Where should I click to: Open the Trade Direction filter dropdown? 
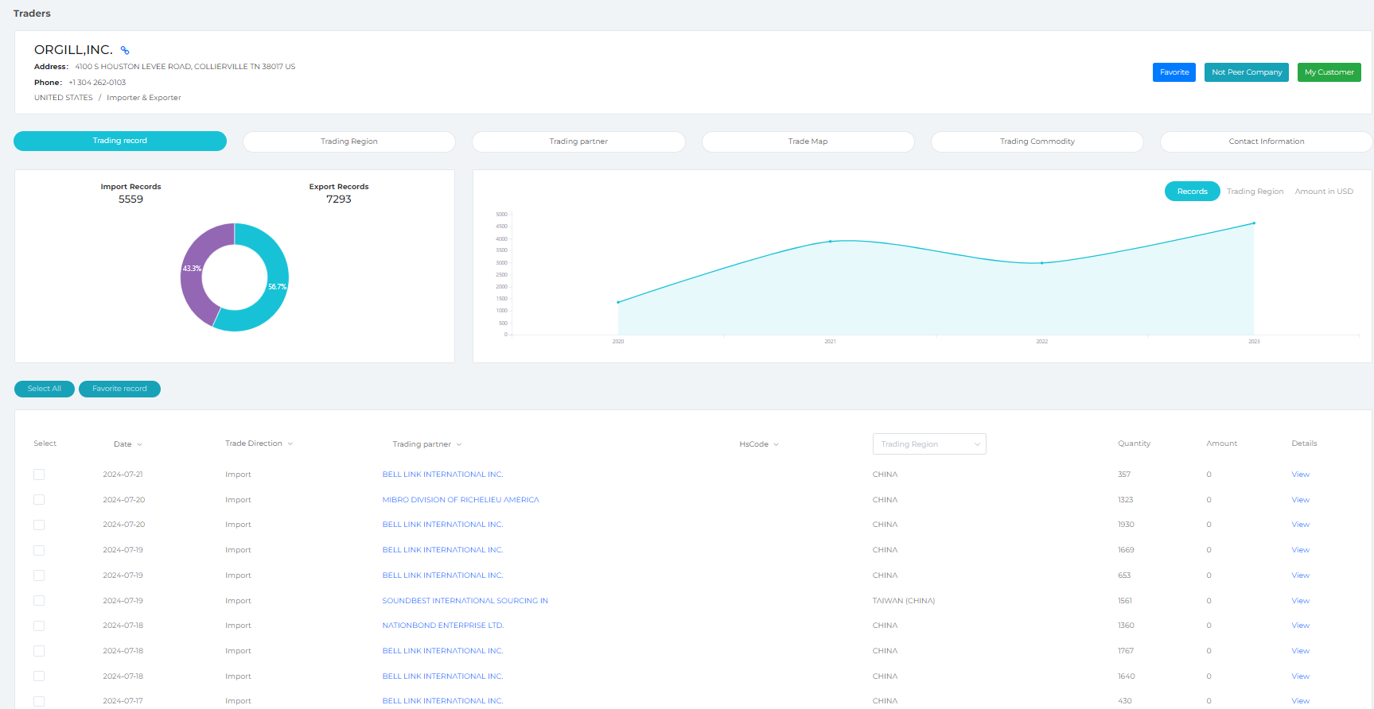tap(290, 444)
